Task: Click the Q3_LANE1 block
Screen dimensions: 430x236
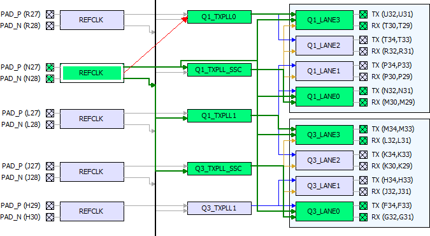Action: coord(324,186)
